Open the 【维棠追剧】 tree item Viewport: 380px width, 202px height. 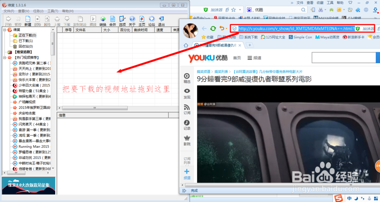(x=23, y=52)
